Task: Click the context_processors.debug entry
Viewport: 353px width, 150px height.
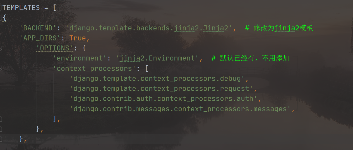Action: coord(157,78)
